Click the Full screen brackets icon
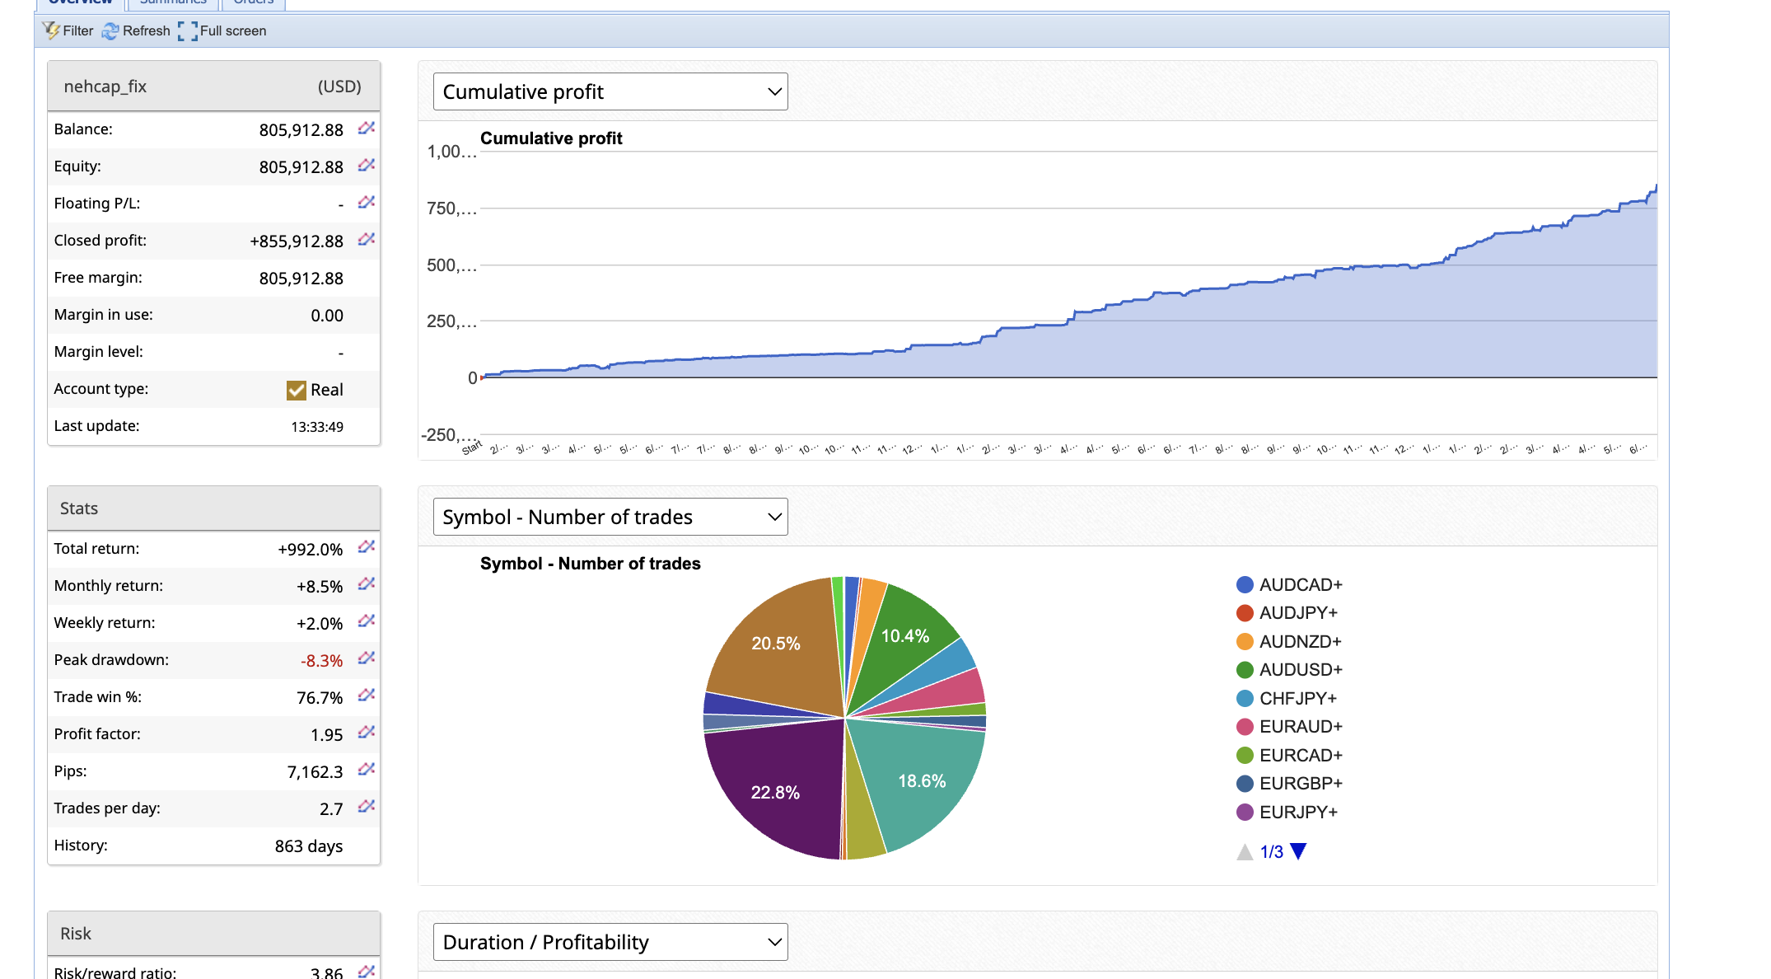This screenshot has height=979, width=1771. (188, 30)
